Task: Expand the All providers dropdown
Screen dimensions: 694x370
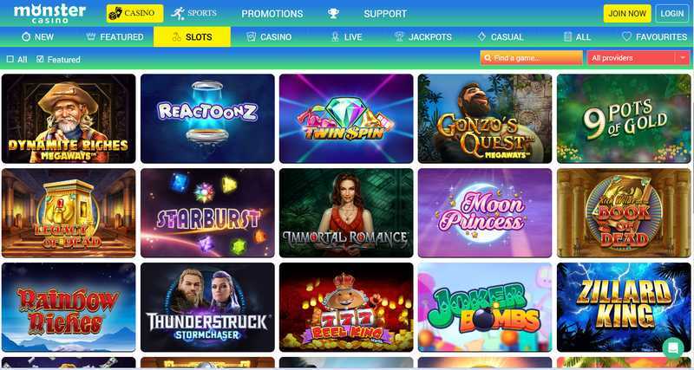Action: tap(638, 58)
